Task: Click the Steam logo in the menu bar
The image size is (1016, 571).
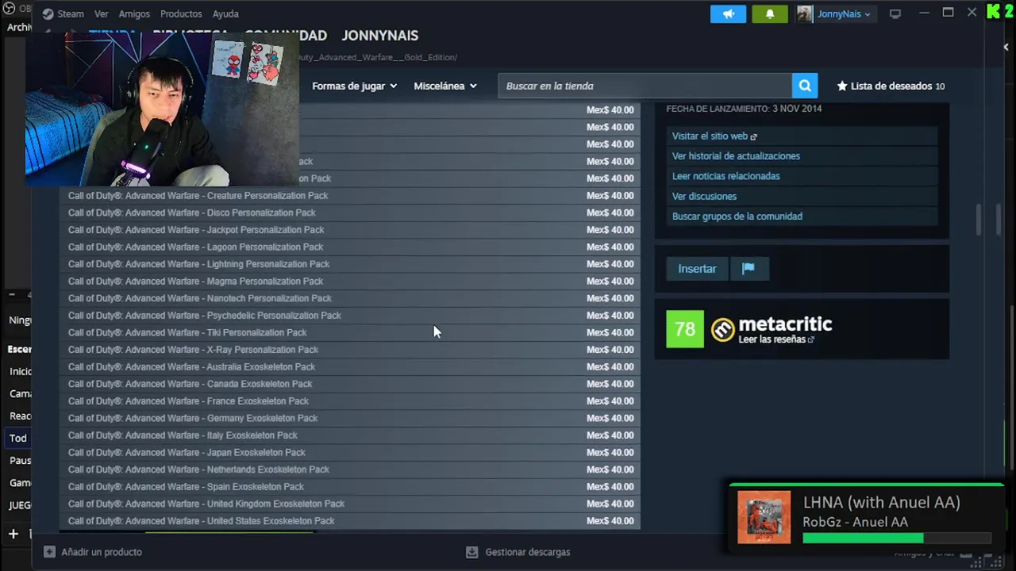Action: (x=48, y=13)
